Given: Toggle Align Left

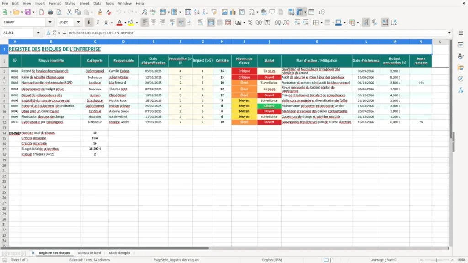Looking at the screenshot, I should (145, 22).
